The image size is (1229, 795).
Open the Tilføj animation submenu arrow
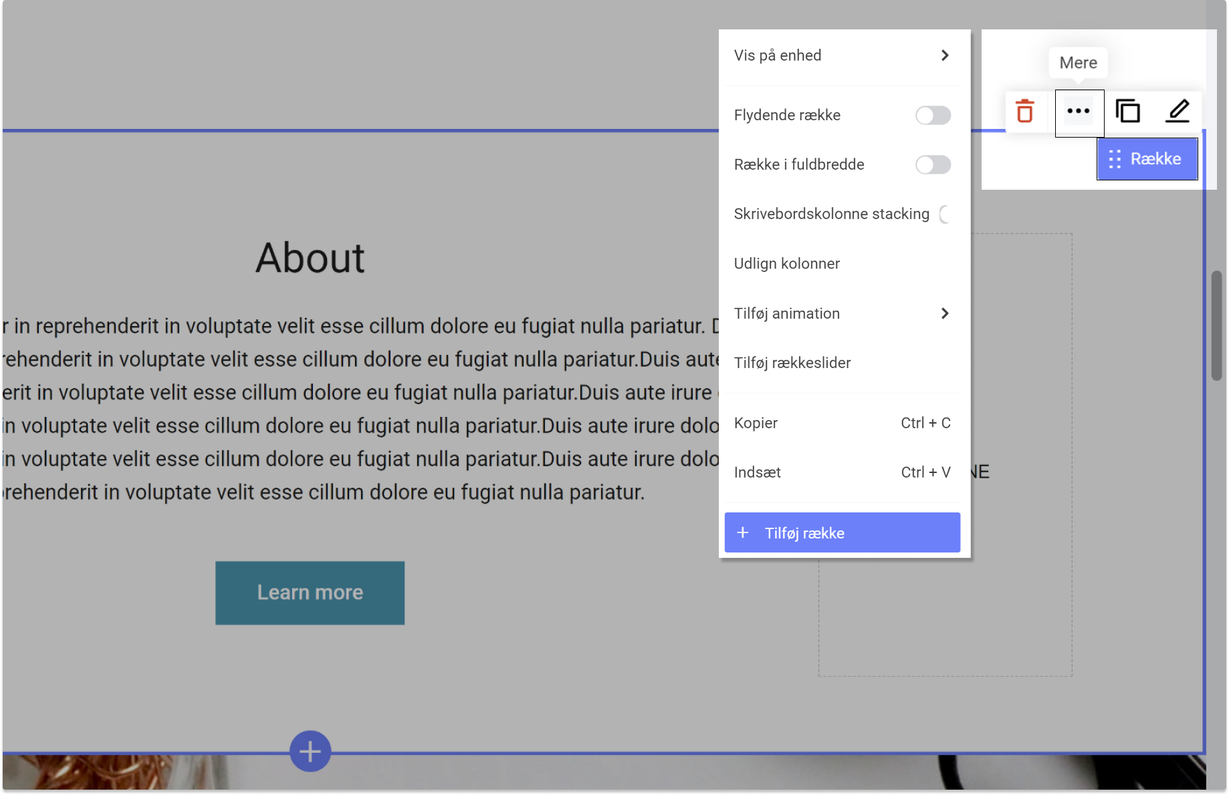tap(944, 313)
